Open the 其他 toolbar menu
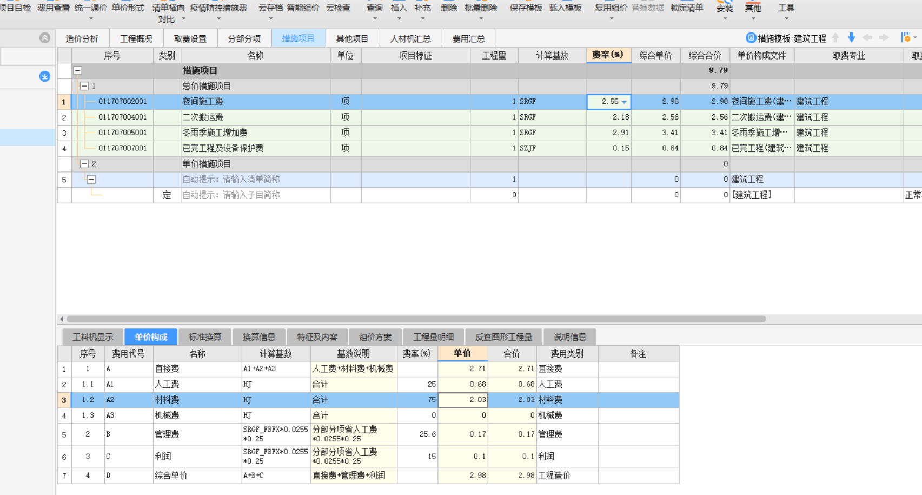The width and height of the screenshot is (922, 495). [753, 10]
